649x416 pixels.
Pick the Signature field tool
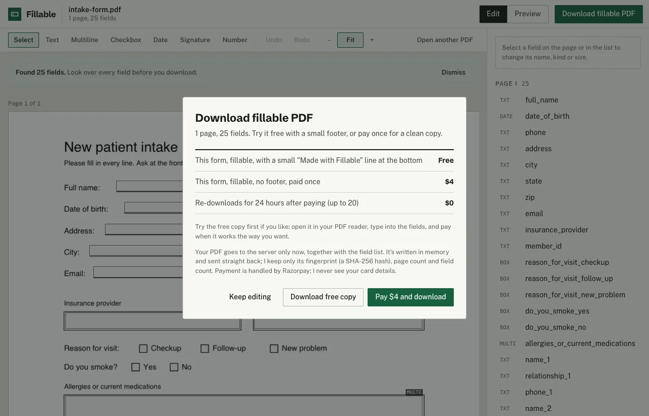tap(195, 40)
